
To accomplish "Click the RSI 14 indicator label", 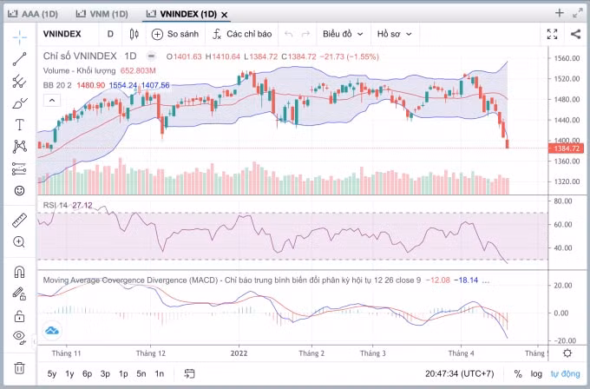I will (56, 206).
